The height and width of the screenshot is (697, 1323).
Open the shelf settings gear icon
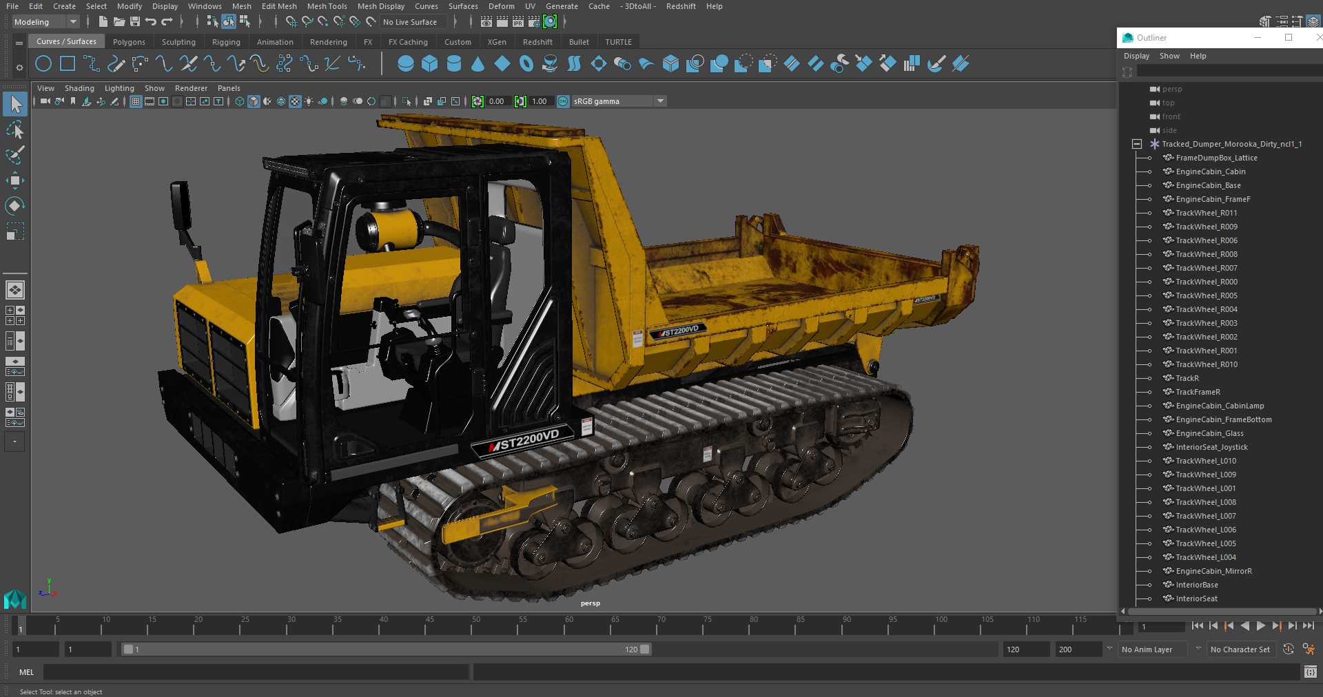click(x=19, y=67)
